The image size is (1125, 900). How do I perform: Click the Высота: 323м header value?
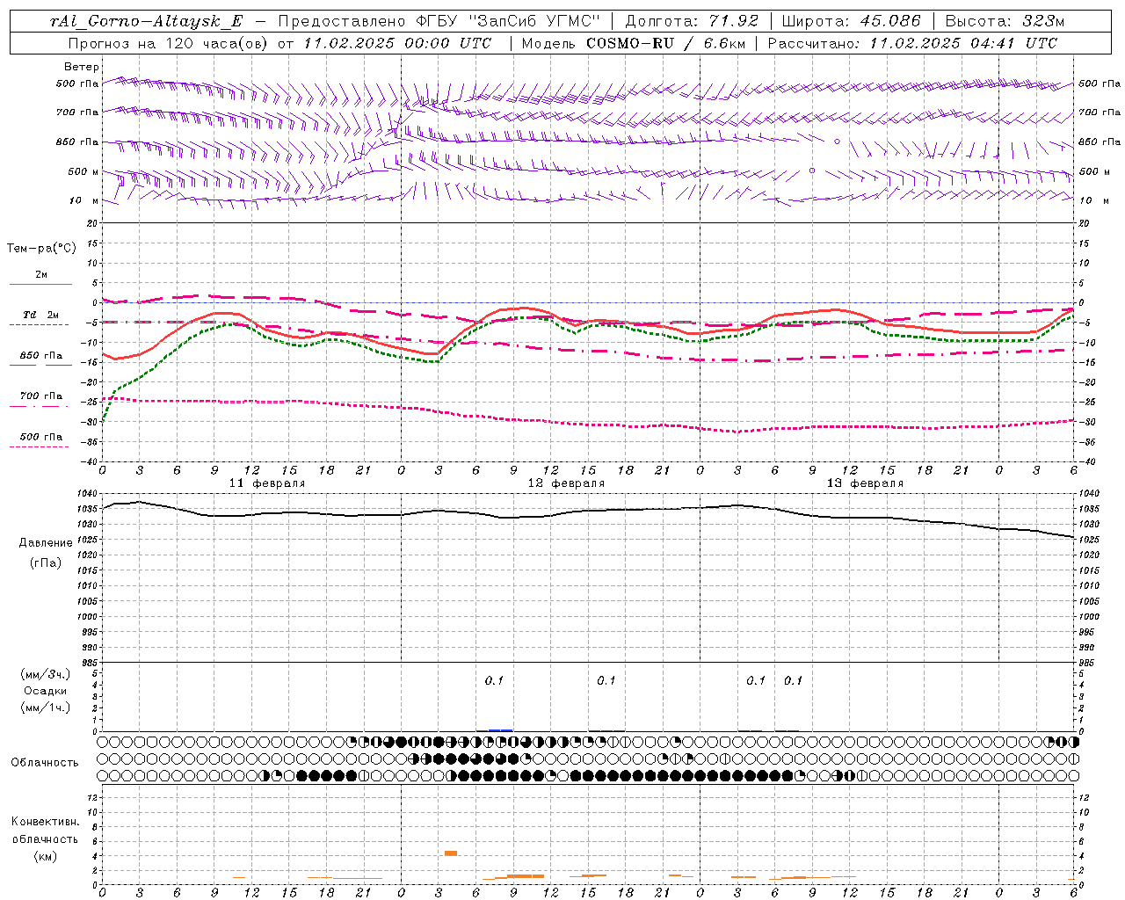coord(1005,22)
